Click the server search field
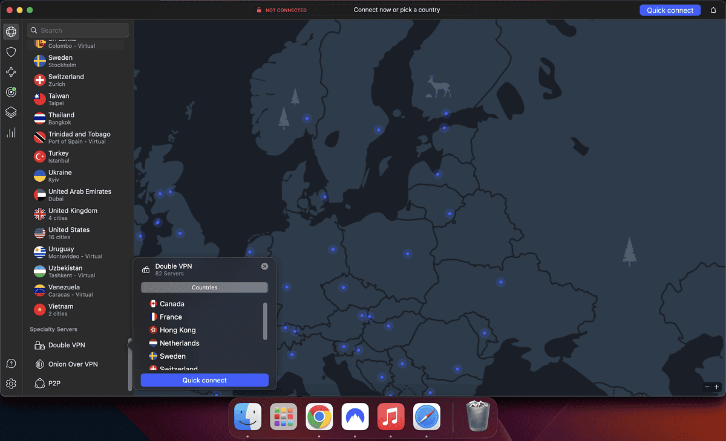The image size is (726, 441). (77, 30)
